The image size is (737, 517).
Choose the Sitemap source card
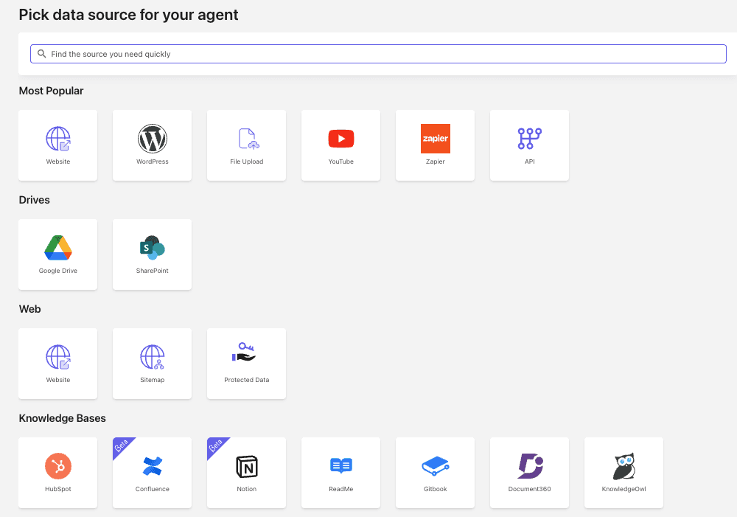tap(153, 364)
